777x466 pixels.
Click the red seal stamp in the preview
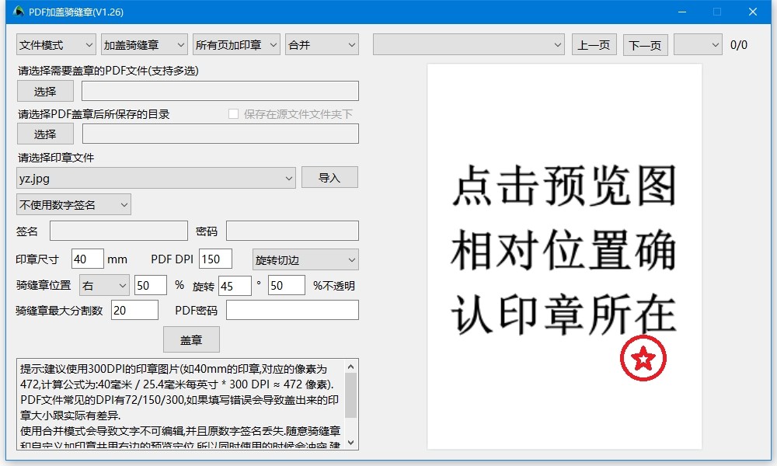point(643,360)
